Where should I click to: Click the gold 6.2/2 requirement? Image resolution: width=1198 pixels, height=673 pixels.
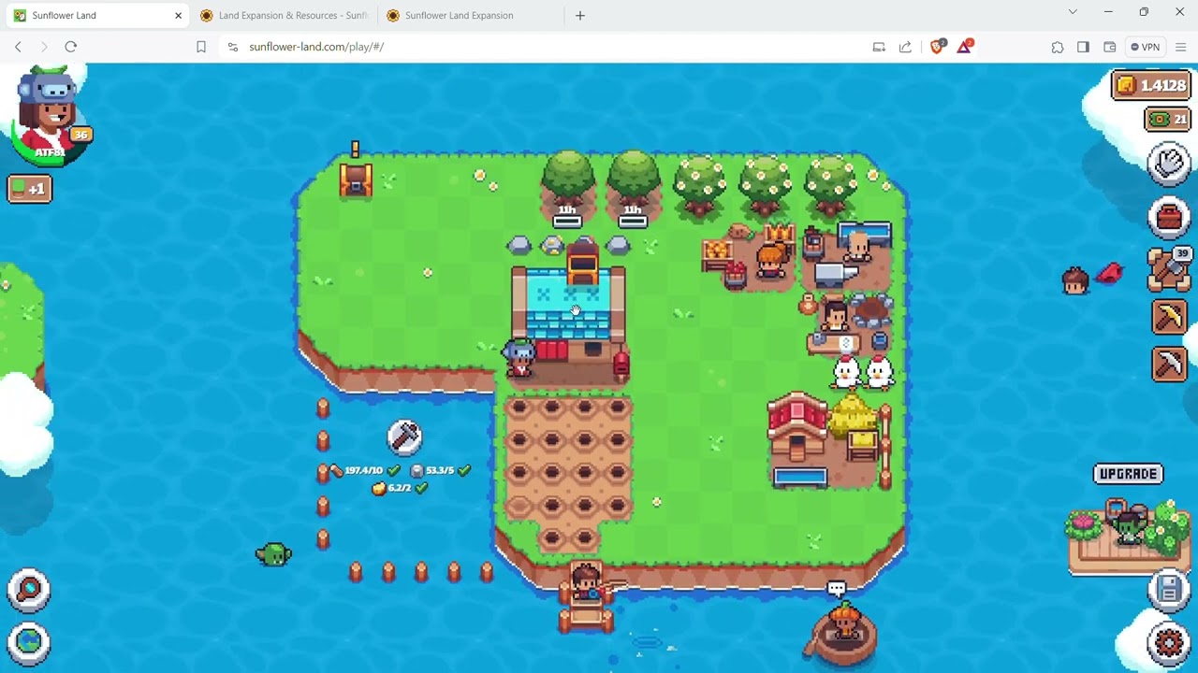pyautogui.click(x=400, y=488)
